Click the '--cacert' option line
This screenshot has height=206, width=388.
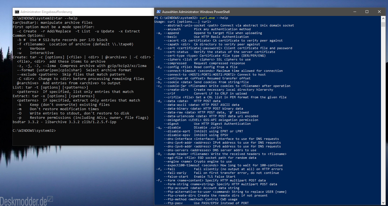(223, 40)
